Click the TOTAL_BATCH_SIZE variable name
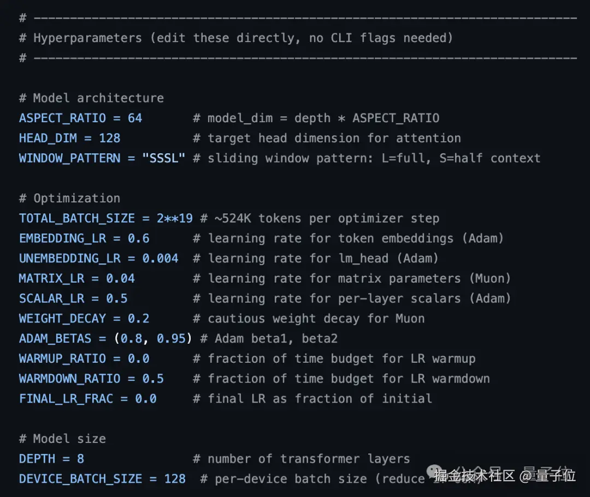 click(x=76, y=219)
